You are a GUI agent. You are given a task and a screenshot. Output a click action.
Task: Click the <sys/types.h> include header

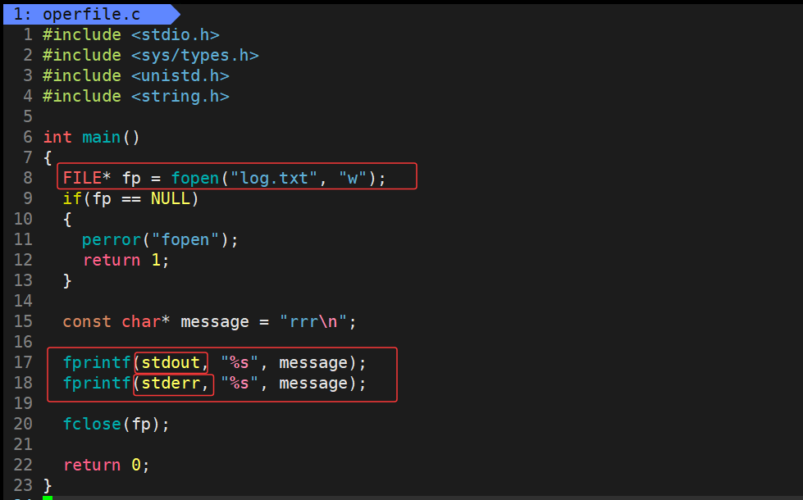194,55
